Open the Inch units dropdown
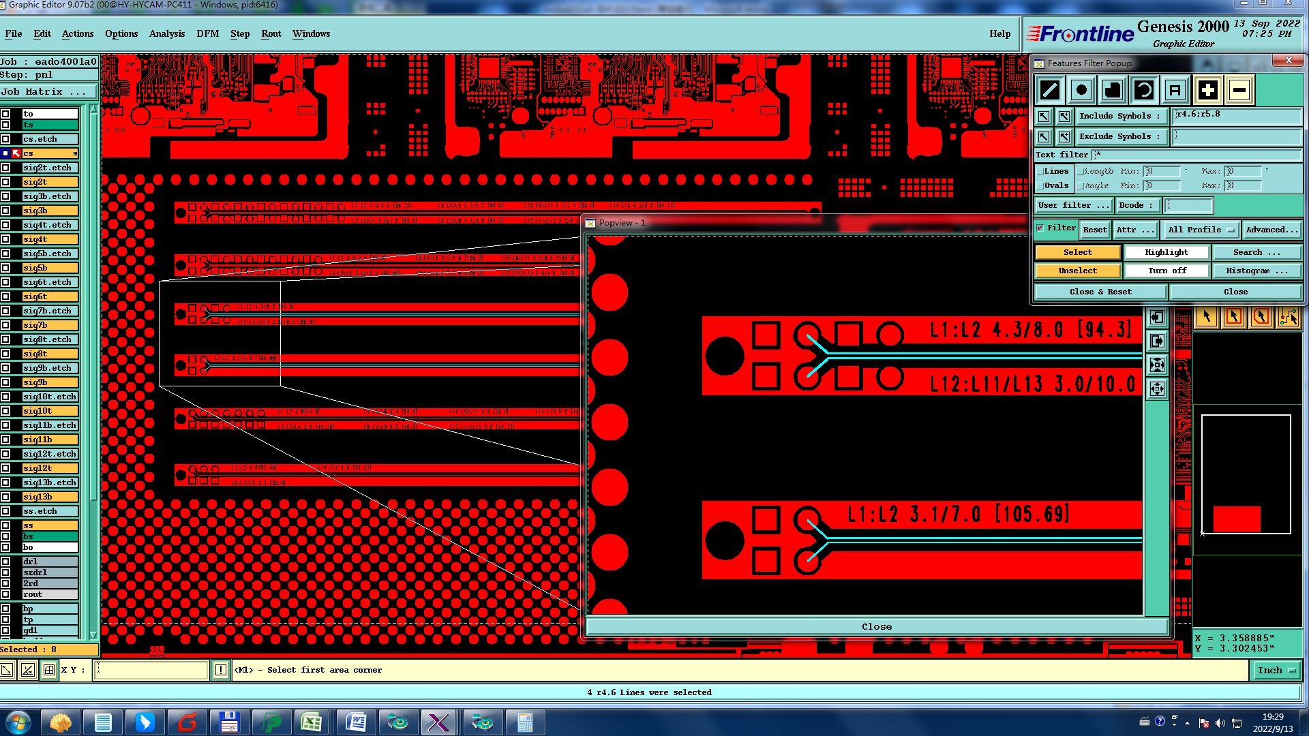 click(1276, 671)
